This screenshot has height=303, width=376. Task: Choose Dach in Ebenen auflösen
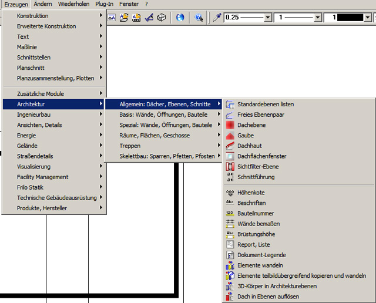pyautogui.click(x=268, y=297)
